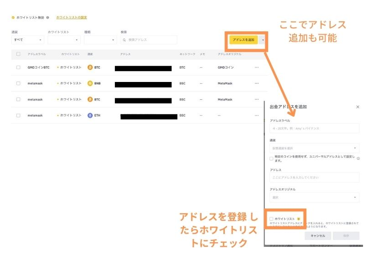The height and width of the screenshot is (255, 383).
Task: Focus the アドレスラベル input field
Action: (x=314, y=128)
